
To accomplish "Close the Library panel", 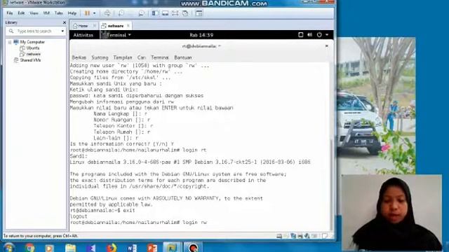I will pos(64,22).
